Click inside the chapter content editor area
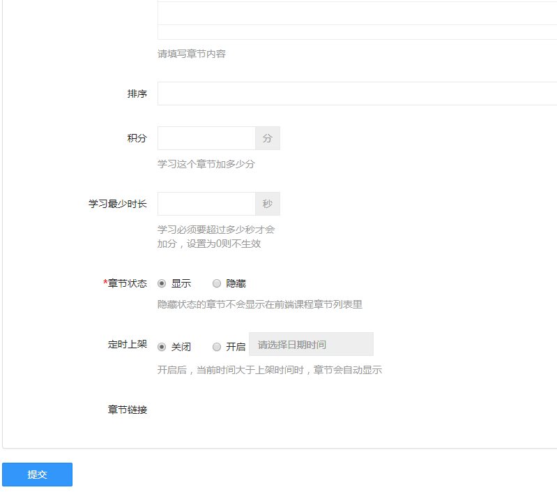 tap(357, 13)
